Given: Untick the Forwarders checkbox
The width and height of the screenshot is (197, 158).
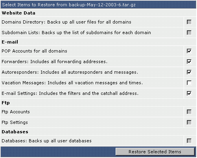Looking at the screenshot, I should tap(189, 62).
